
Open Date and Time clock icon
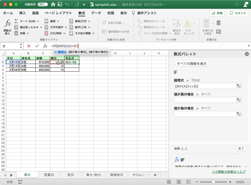[x=46, y=33]
